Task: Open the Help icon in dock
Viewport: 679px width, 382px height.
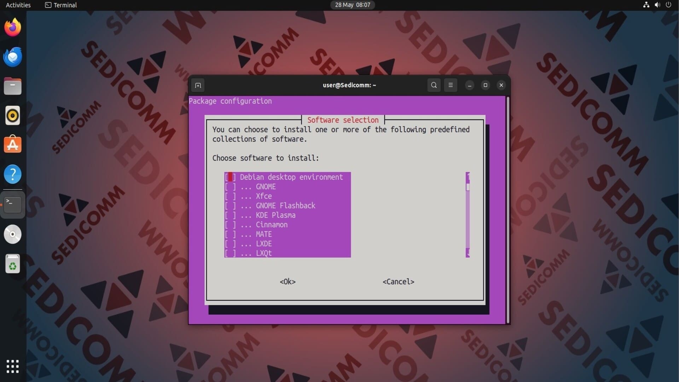Action: tap(13, 174)
